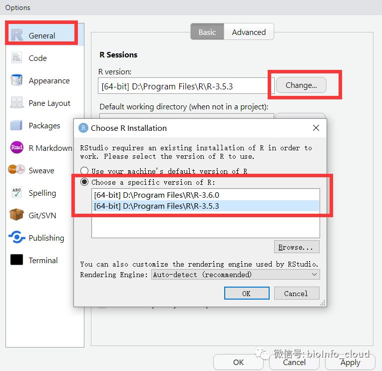Select Appearance label in sidebar

coord(49,80)
